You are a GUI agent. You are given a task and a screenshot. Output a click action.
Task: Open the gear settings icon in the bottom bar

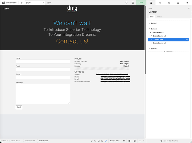(x=124, y=141)
